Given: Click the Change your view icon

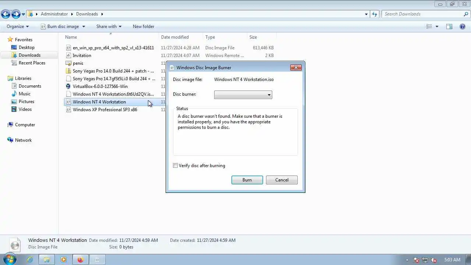Looking at the screenshot, I should click(429, 26).
